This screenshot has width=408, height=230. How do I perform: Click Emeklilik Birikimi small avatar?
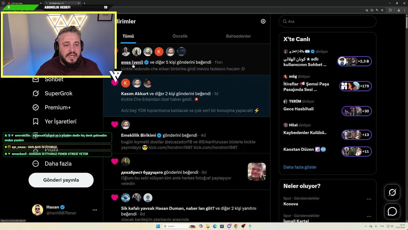(x=126, y=125)
